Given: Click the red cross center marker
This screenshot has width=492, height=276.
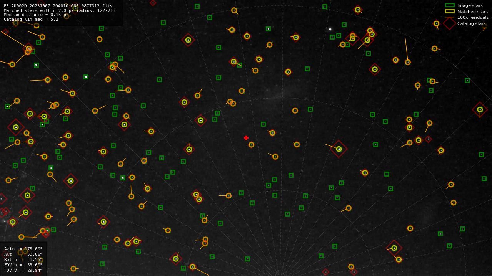Looking at the screenshot, I should point(246,138).
